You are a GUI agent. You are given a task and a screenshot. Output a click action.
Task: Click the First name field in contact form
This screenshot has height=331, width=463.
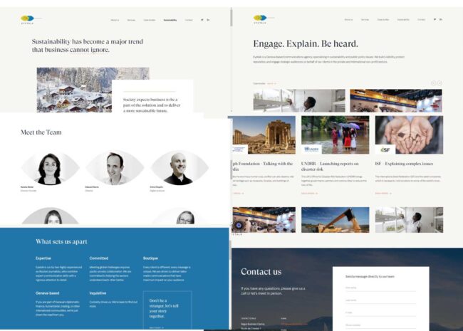pos(370,288)
